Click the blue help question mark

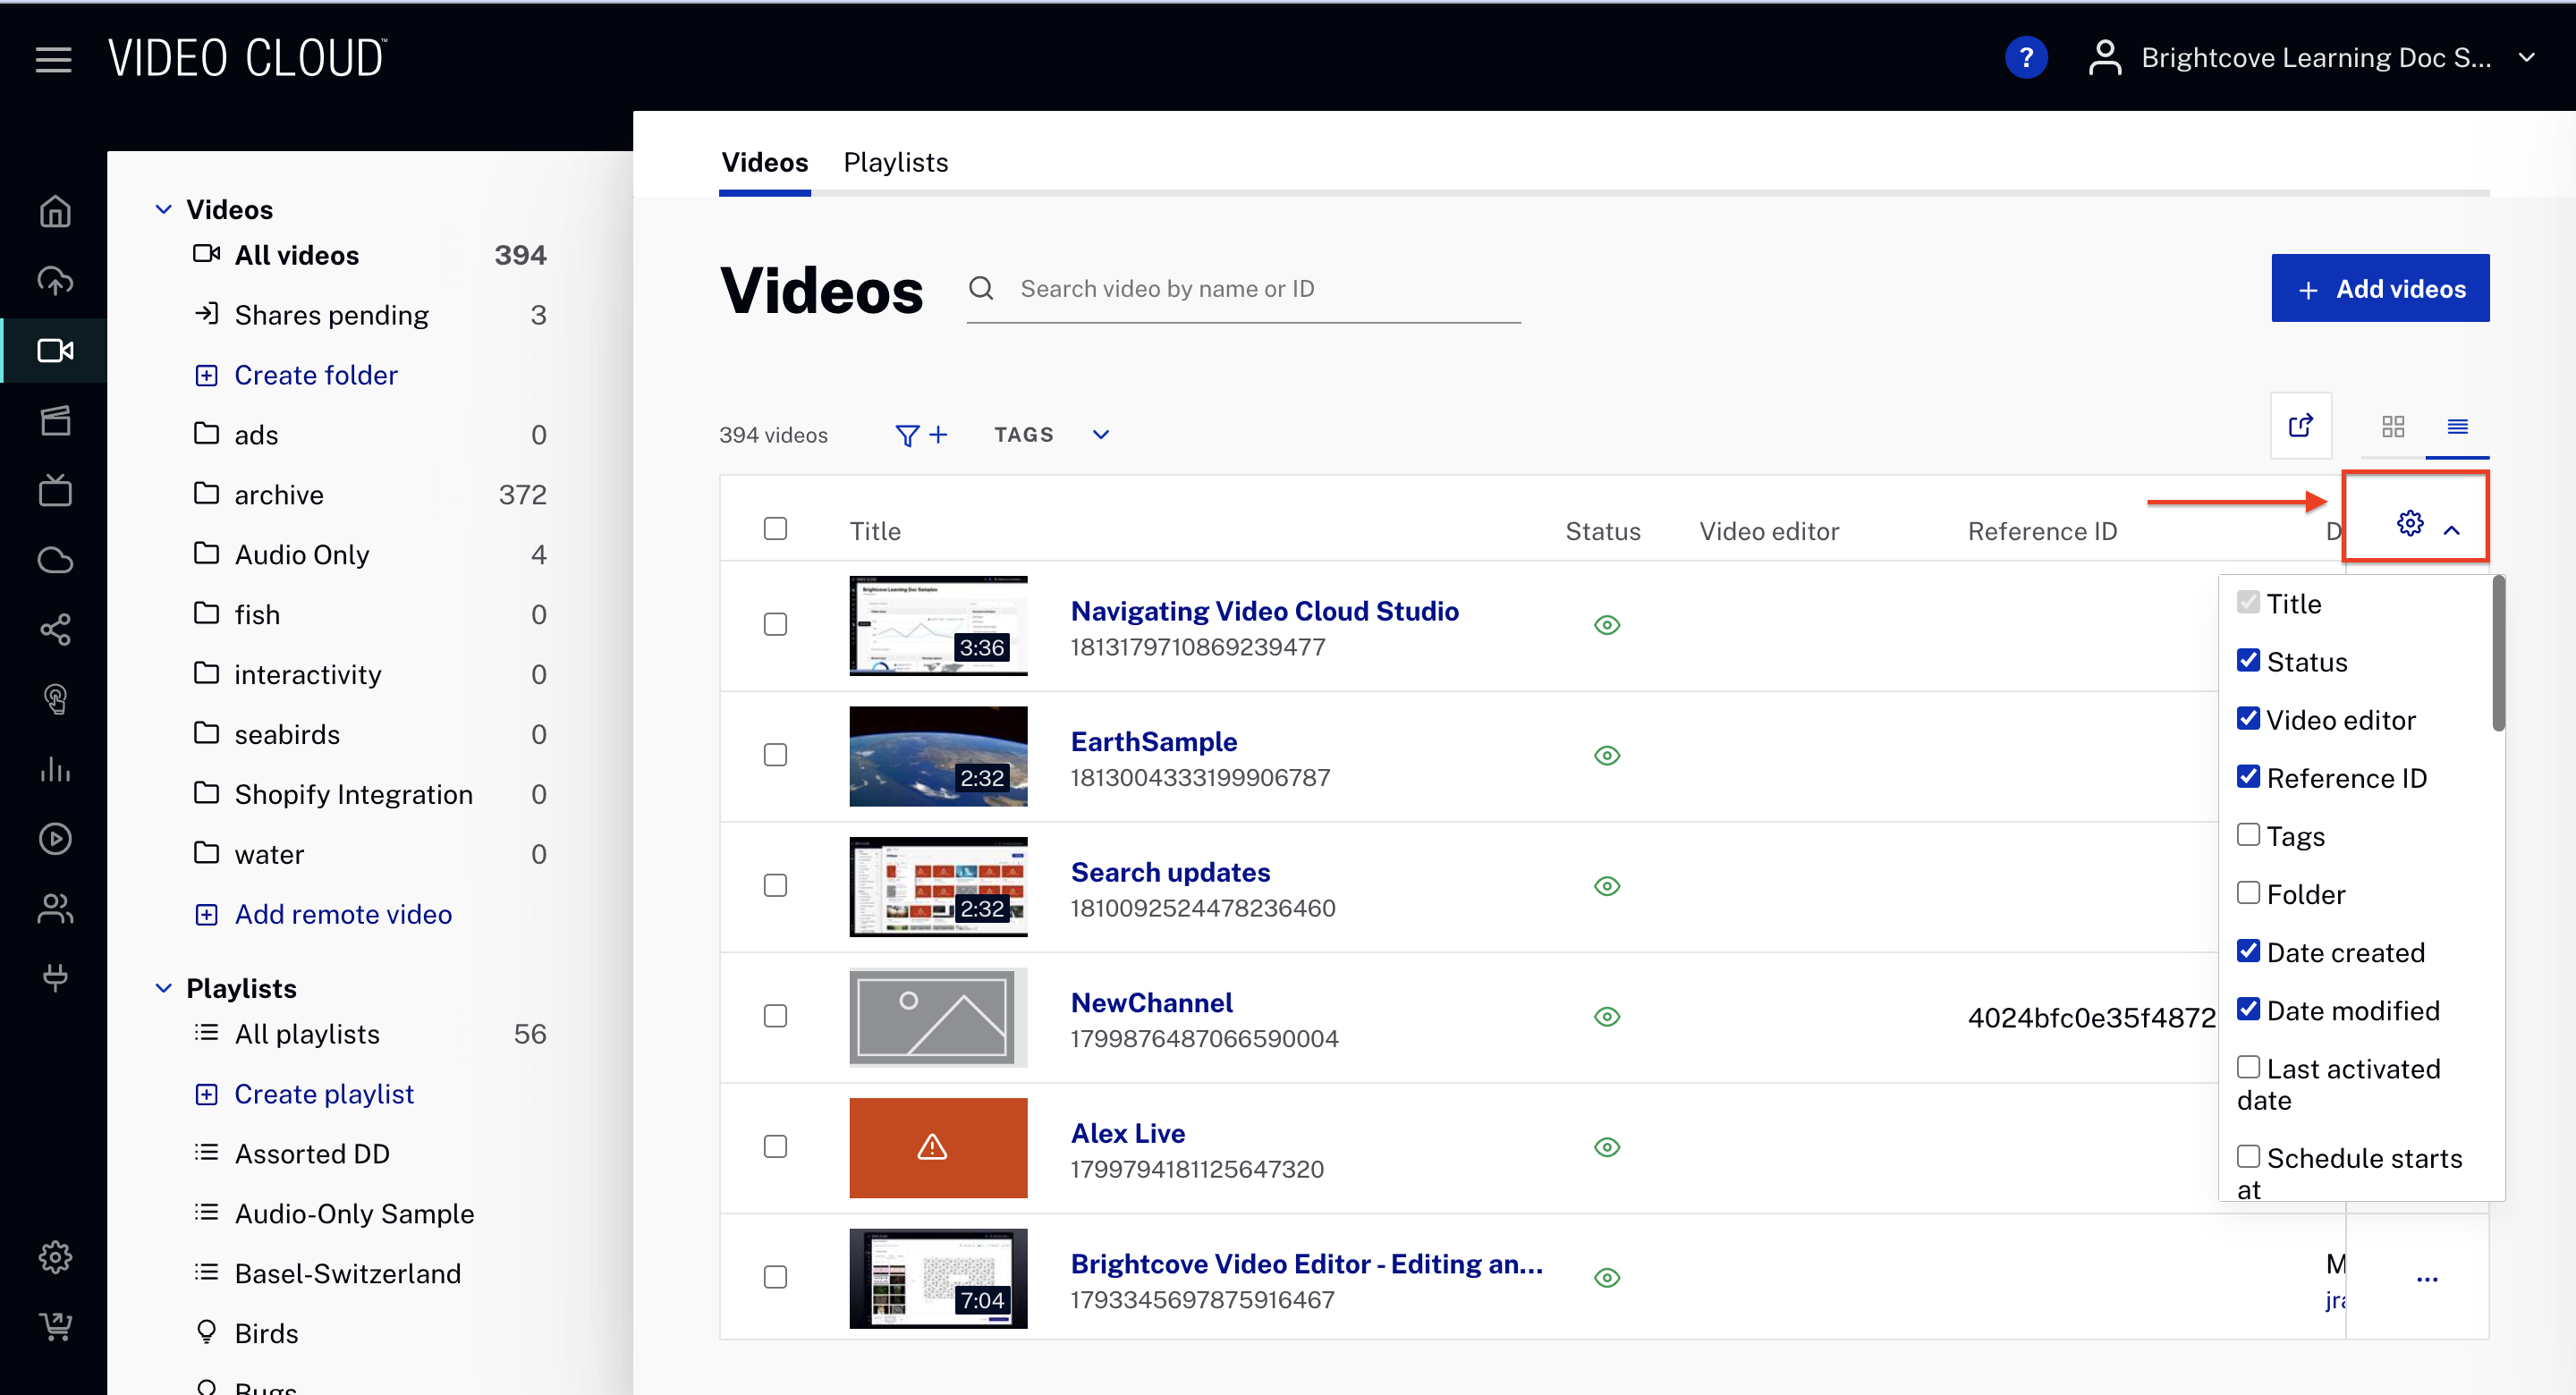coord(2025,58)
